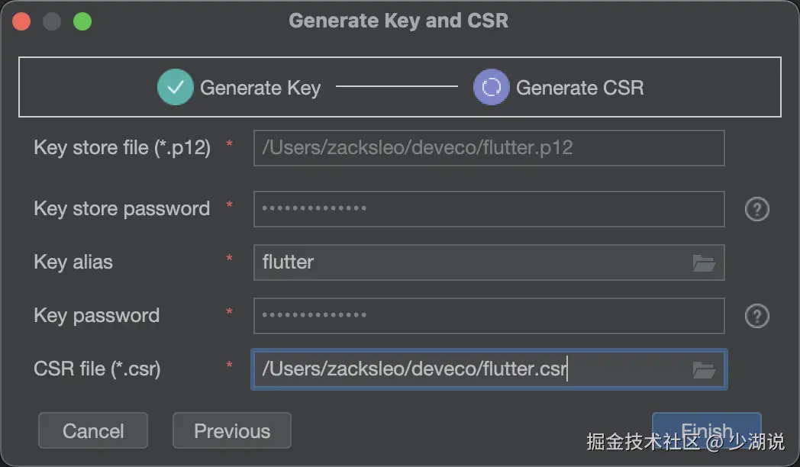
Task: Click into the Key alias text field
Action: (x=473, y=262)
